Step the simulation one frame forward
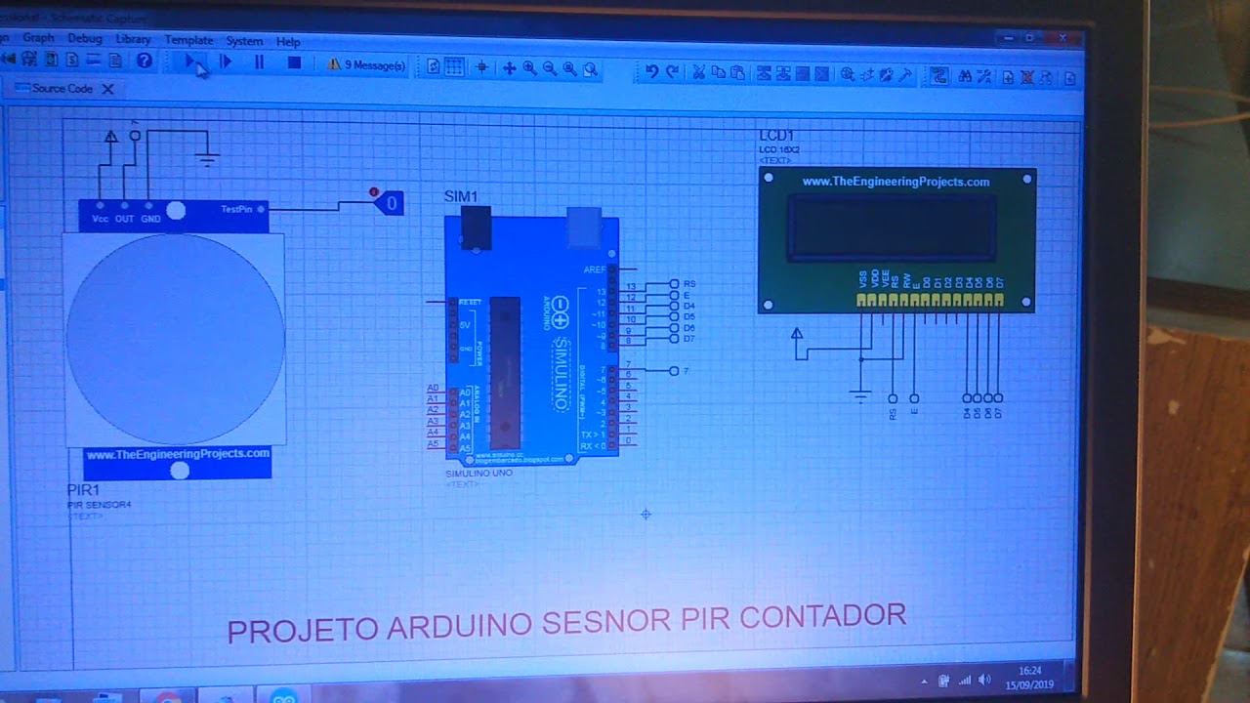Screen dimensions: 1250x703 tap(226, 62)
